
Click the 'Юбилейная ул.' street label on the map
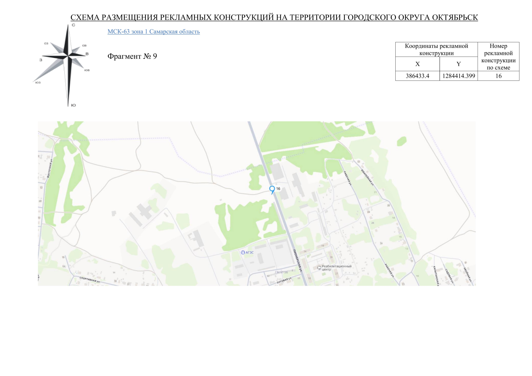[367, 178]
